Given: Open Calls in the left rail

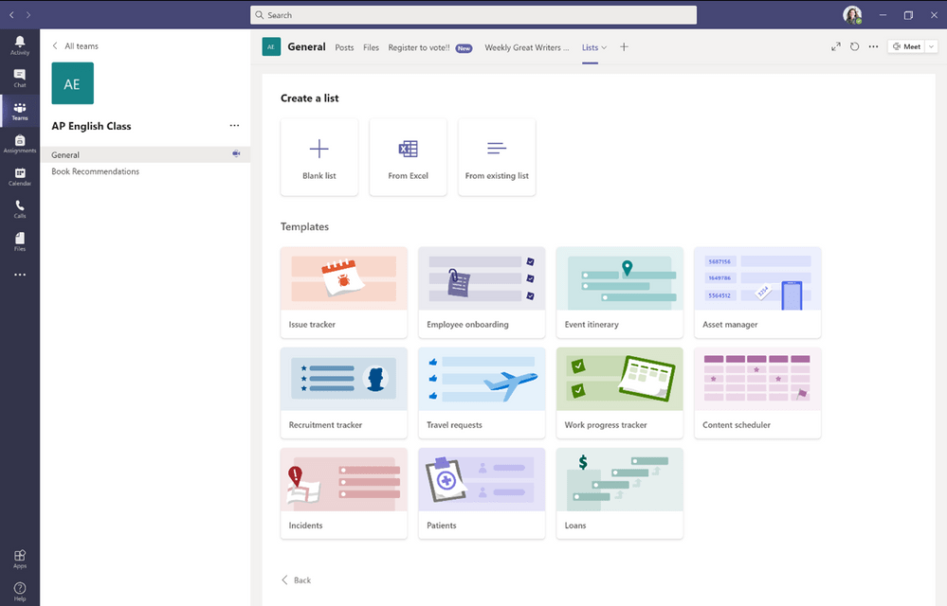Looking at the screenshot, I should (19, 208).
